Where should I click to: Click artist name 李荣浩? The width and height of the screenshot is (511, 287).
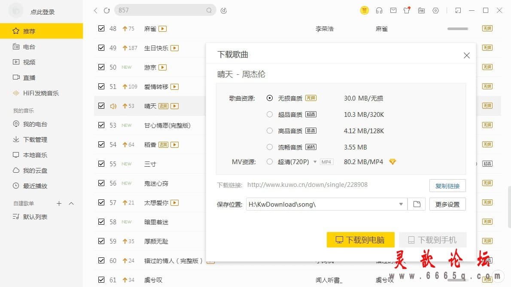tap(325, 29)
